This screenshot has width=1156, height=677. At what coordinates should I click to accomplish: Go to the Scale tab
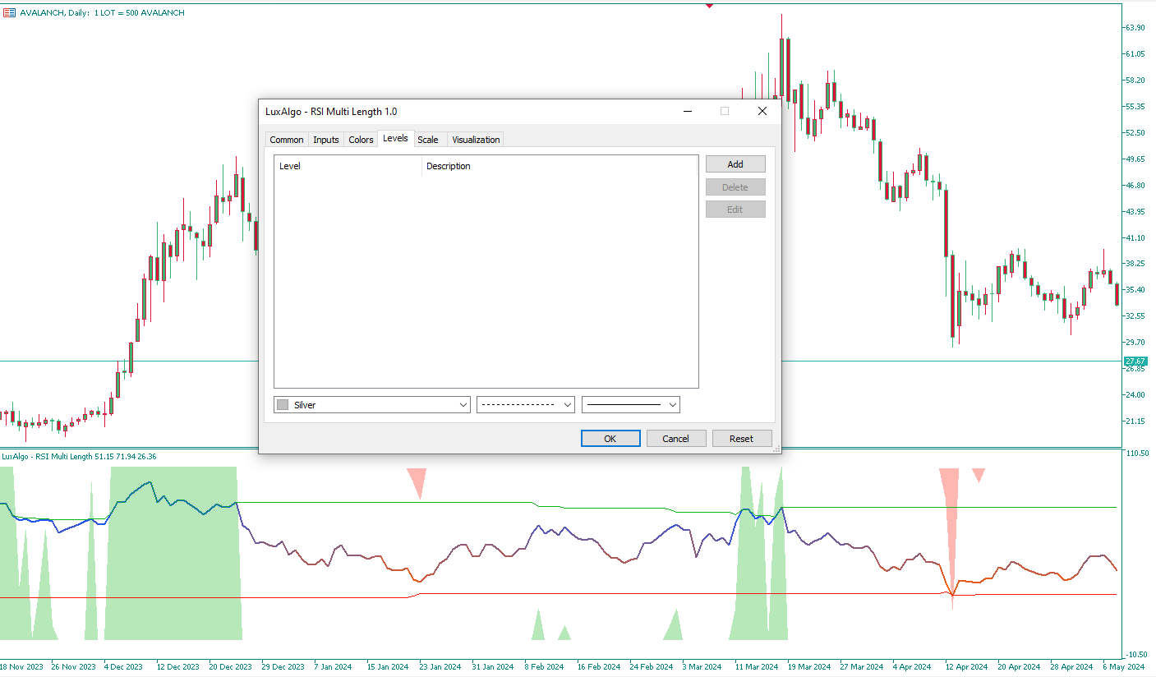[428, 140]
